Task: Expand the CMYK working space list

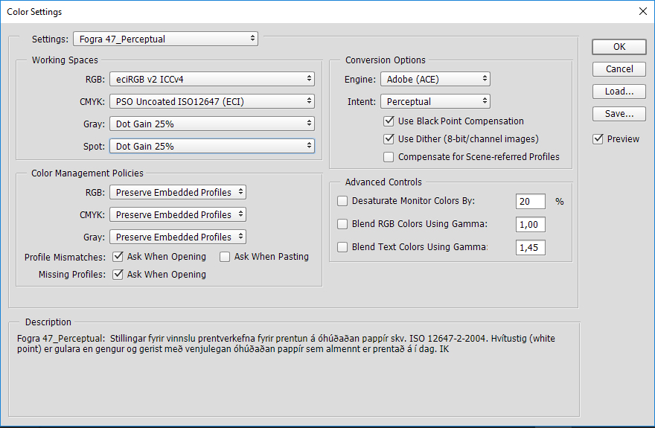Action: click(x=211, y=101)
